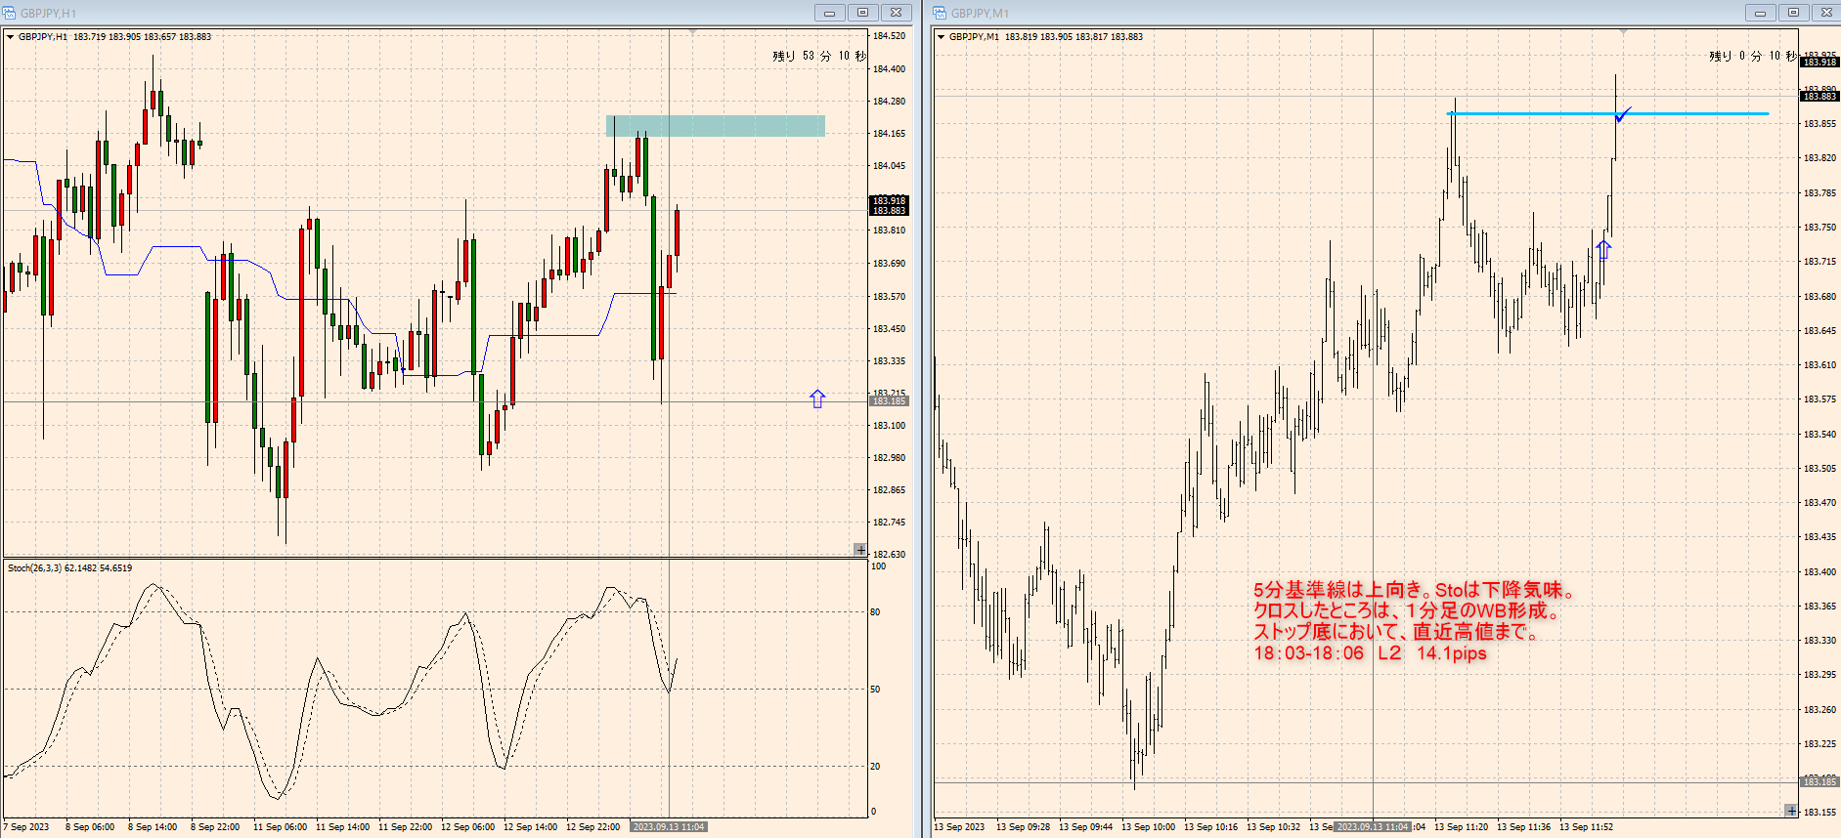
Task: Click the '12 Sep 06:00' label on H1 time axis
Action: pyautogui.click(x=467, y=827)
